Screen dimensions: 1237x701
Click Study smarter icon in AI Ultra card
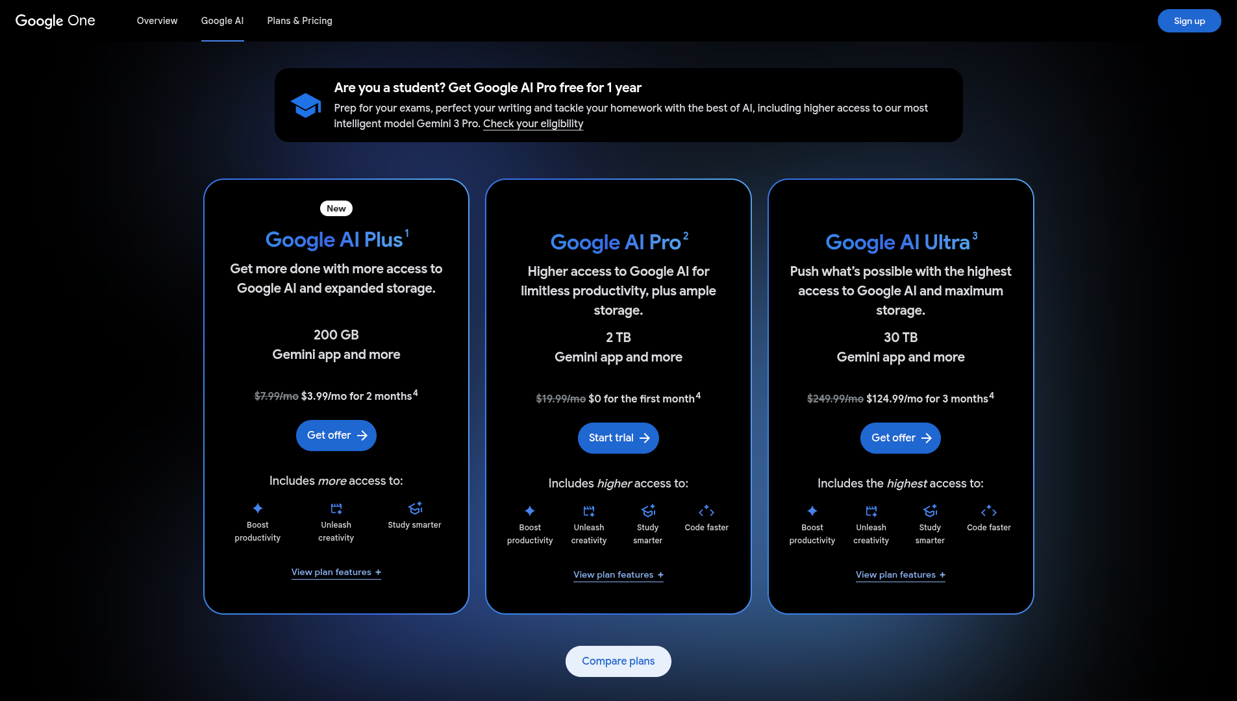[931, 511]
